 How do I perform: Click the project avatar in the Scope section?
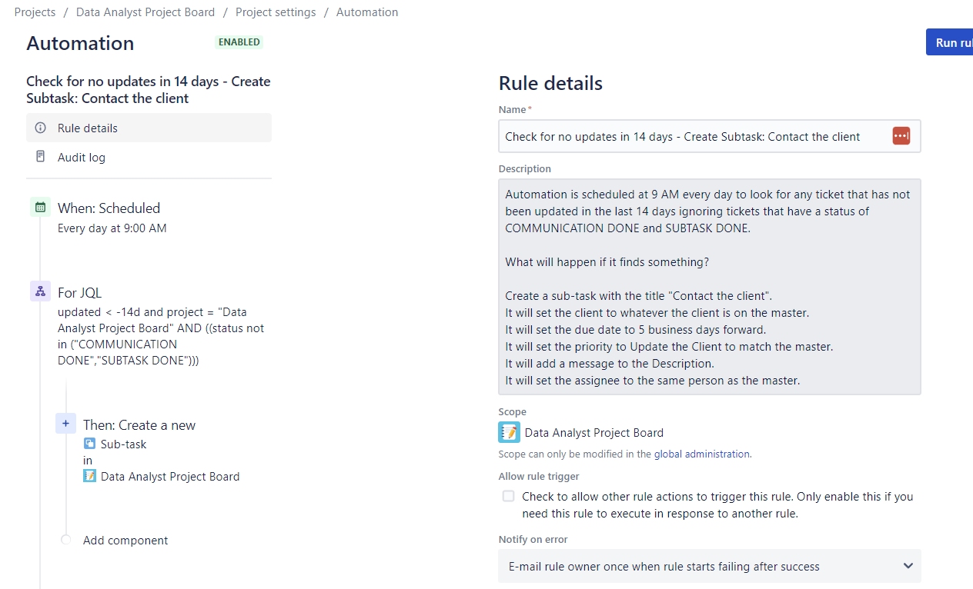(x=509, y=431)
